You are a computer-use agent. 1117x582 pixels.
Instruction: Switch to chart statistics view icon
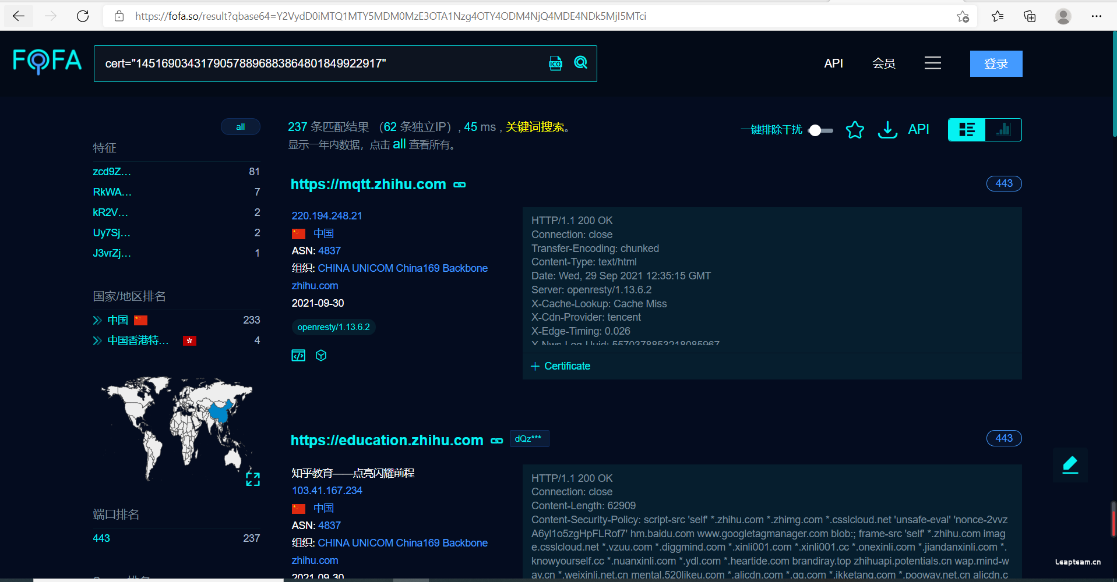pos(1003,130)
